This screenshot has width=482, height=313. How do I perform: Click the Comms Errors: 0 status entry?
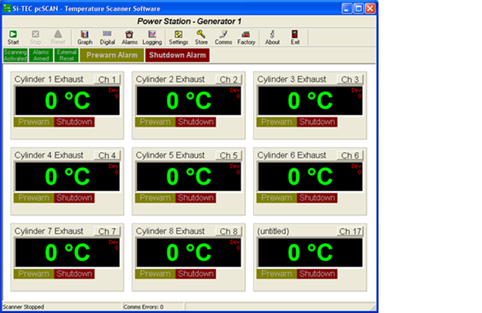click(x=144, y=307)
